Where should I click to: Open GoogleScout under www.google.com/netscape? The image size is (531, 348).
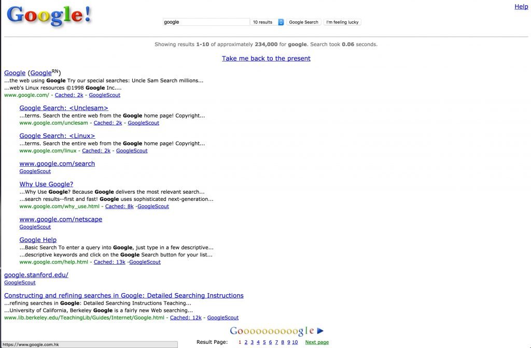pyautogui.click(x=35, y=227)
